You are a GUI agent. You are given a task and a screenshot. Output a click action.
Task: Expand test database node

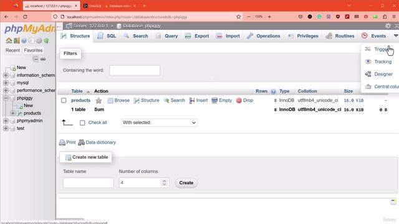(x=6, y=129)
